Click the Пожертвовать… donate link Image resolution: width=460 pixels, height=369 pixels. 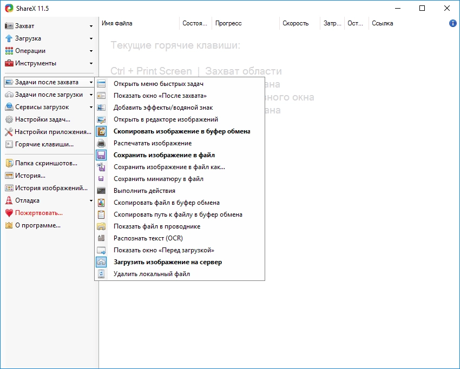[39, 213]
